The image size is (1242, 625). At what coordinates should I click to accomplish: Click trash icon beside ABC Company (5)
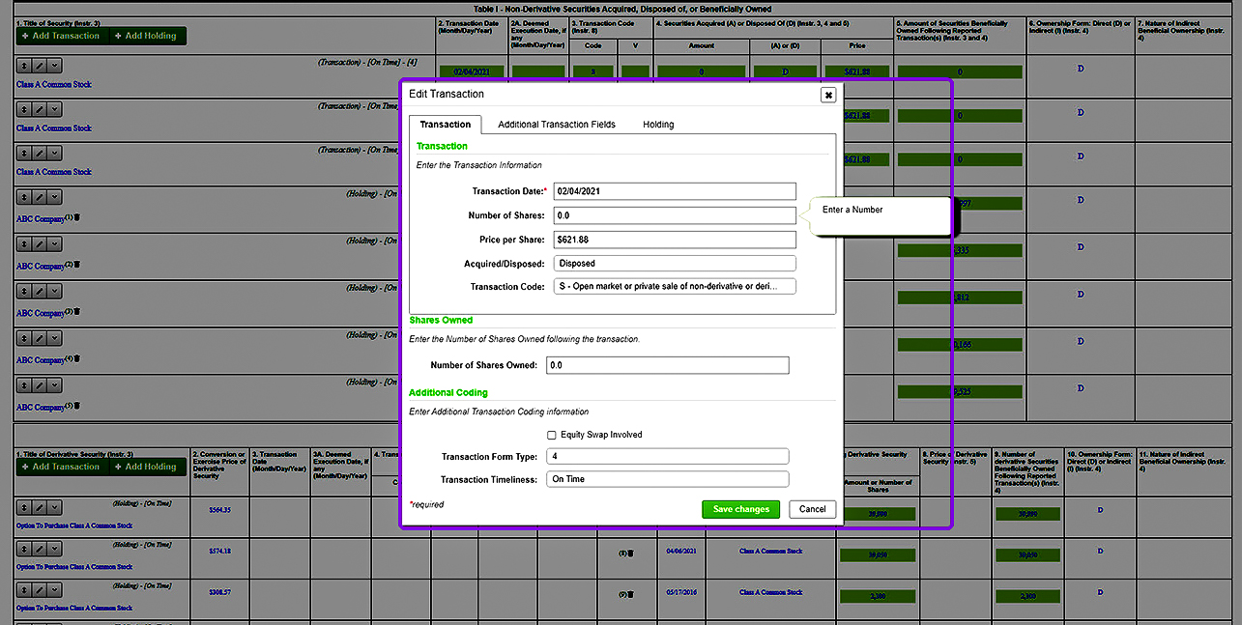(77, 406)
